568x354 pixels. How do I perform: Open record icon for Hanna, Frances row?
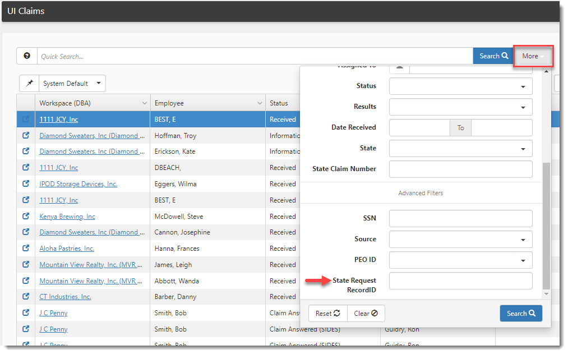click(26, 249)
